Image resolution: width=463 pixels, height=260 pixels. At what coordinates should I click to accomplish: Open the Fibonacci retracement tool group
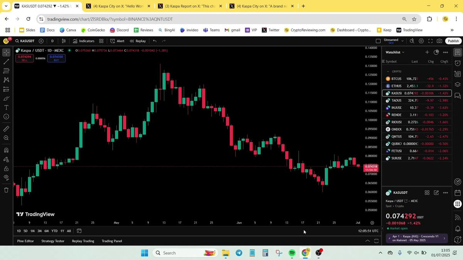6,71
